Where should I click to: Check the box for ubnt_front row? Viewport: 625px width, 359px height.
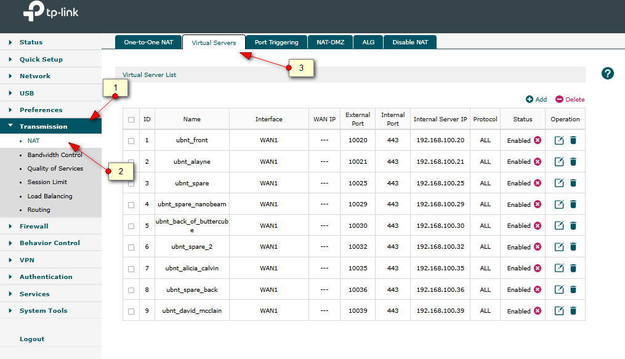pos(131,141)
